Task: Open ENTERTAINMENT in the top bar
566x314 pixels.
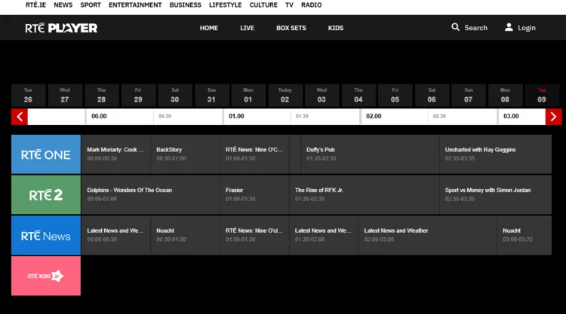Action: pos(135,5)
